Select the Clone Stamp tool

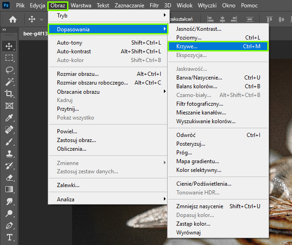9,154
